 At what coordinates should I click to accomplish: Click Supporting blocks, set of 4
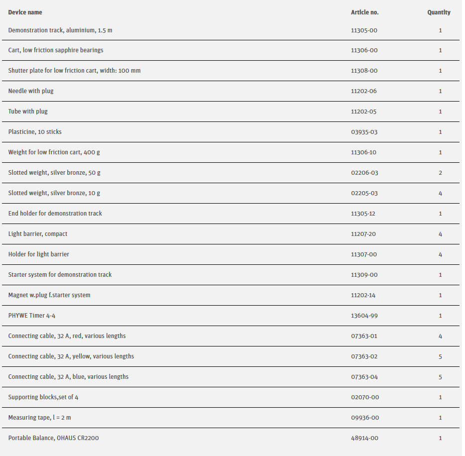click(x=43, y=397)
